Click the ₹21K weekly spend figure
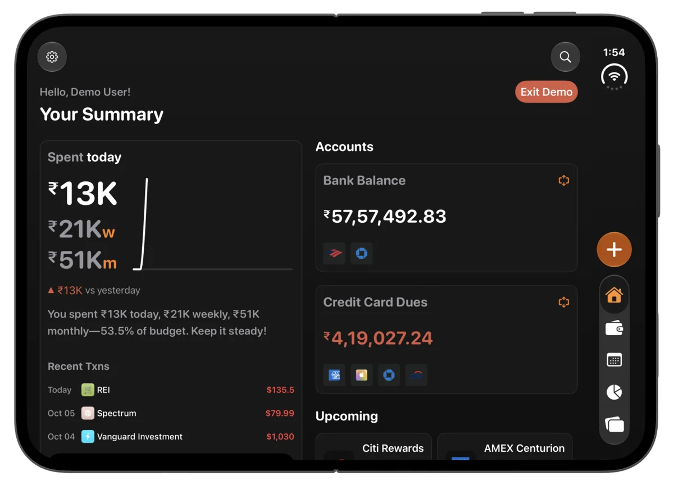The height and width of the screenshot is (490, 674). coord(81,229)
